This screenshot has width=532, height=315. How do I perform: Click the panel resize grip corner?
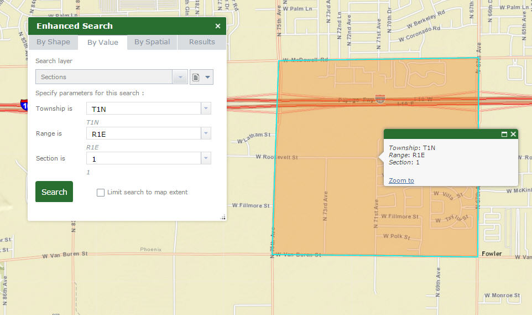(x=223, y=218)
